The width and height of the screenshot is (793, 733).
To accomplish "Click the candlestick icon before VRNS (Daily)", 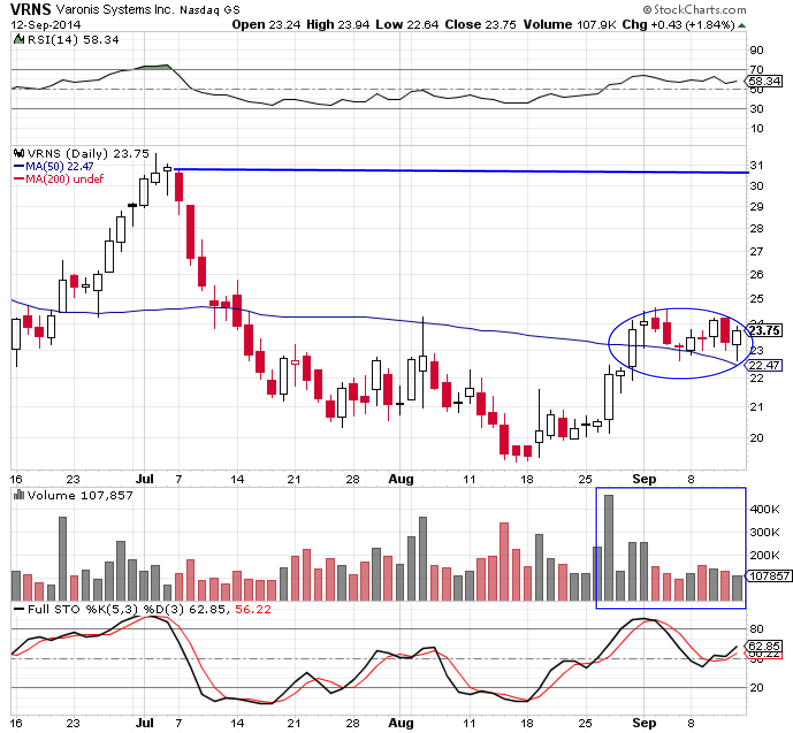I will 18,154.
